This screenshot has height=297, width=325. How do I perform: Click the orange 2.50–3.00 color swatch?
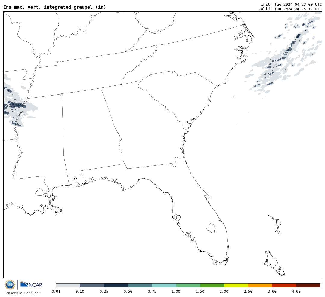pyautogui.click(x=260, y=285)
